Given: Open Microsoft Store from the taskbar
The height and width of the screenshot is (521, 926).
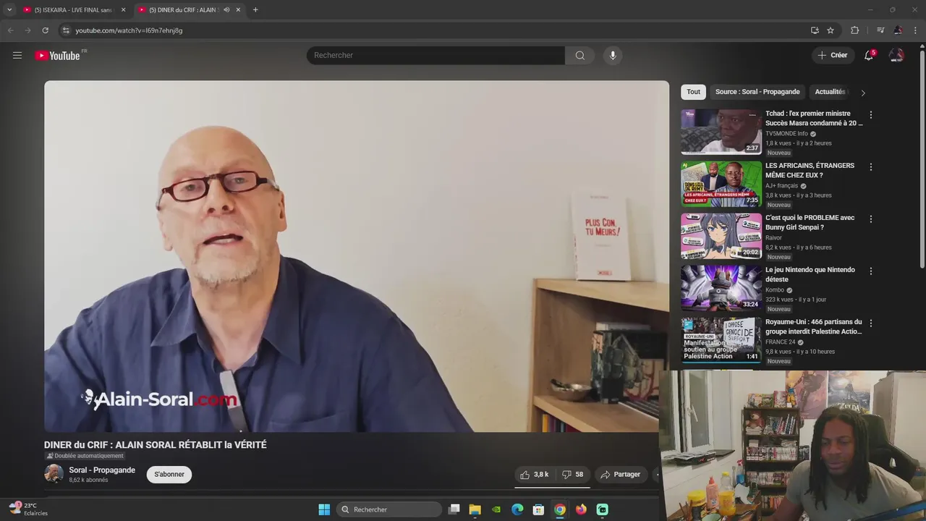Looking at the screenshot, I should (538, 509).
